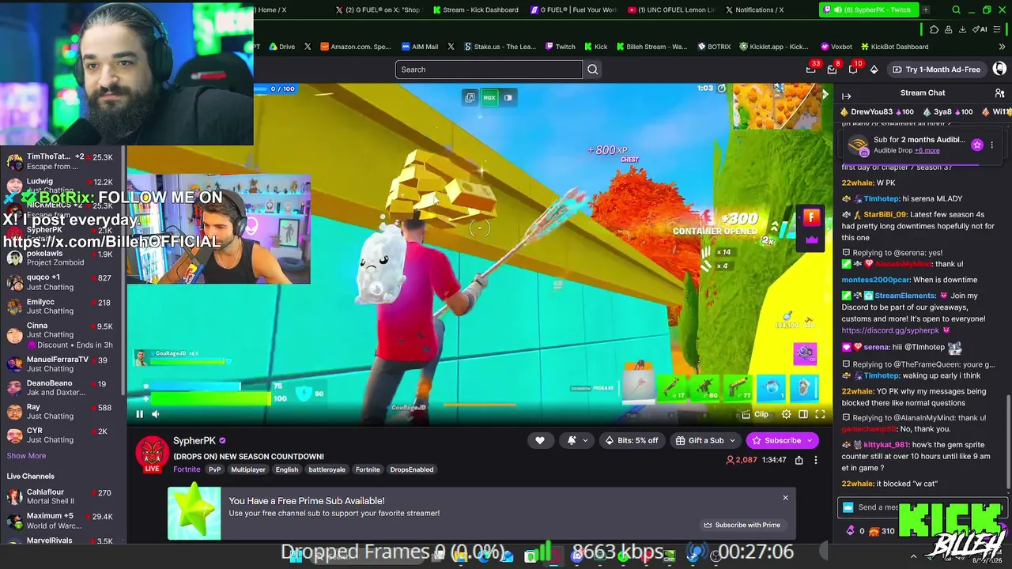Select the English language tag
Screen dimensions: 1012x569
tap(287, 469)
